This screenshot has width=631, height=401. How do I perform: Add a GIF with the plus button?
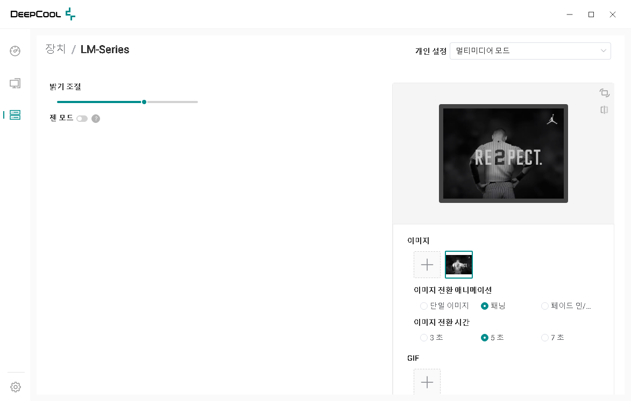pyautogui.click(x=427, y=382)
